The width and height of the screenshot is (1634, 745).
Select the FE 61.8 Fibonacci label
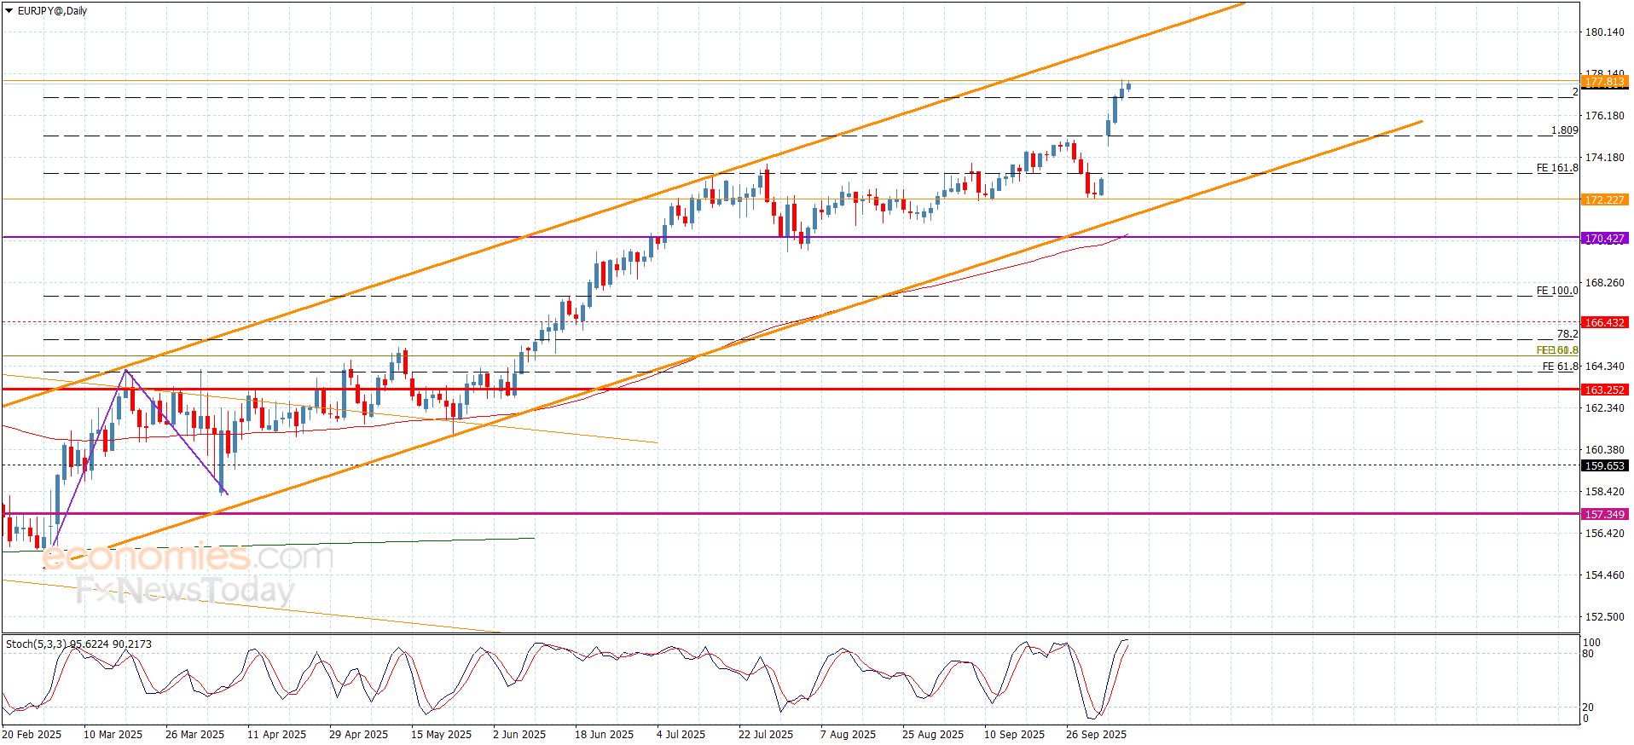tap(1560, 367)
